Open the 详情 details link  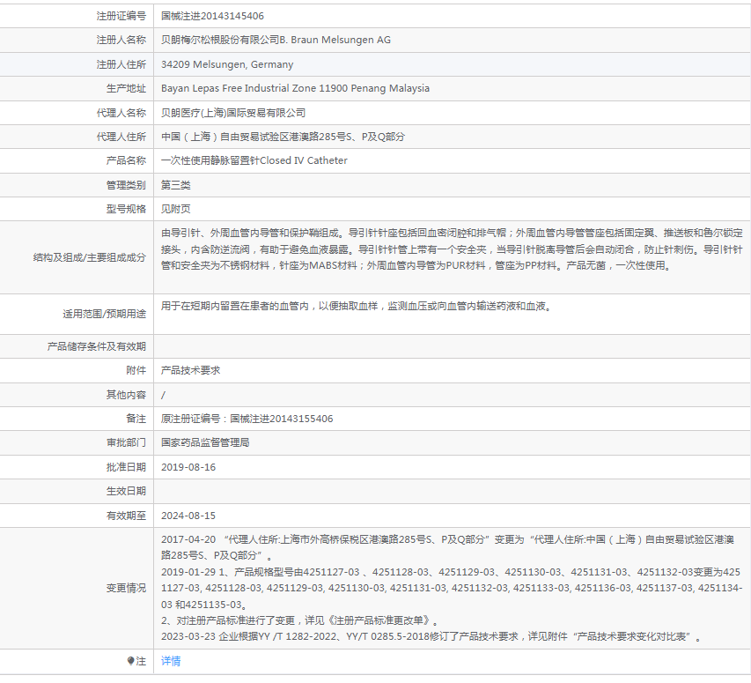coord(171,661)
